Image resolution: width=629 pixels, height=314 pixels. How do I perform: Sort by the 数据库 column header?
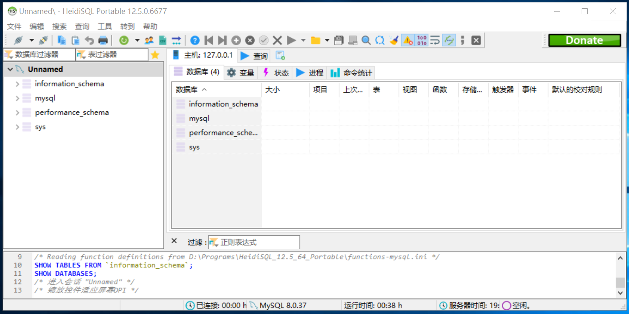217,90
